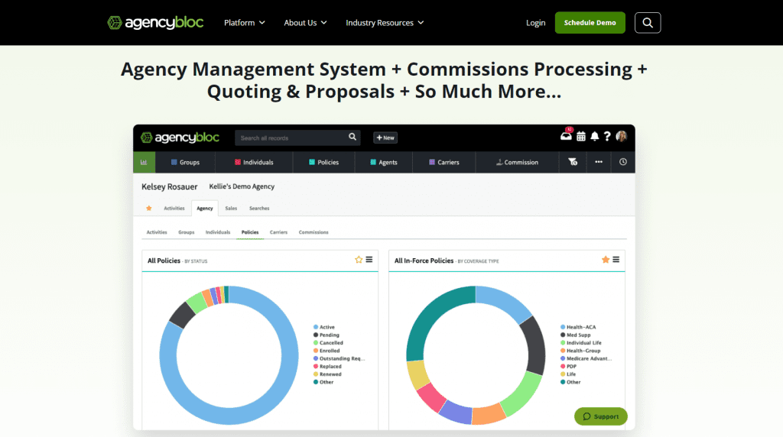
Task: Click the agencybloc logo inside the app
Action: [180, 138]
